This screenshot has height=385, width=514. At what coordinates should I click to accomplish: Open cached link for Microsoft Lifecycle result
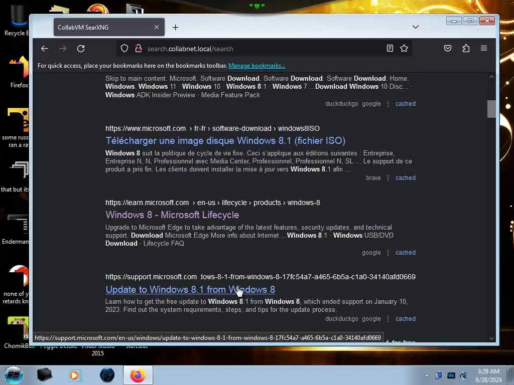tap(406, 253)
